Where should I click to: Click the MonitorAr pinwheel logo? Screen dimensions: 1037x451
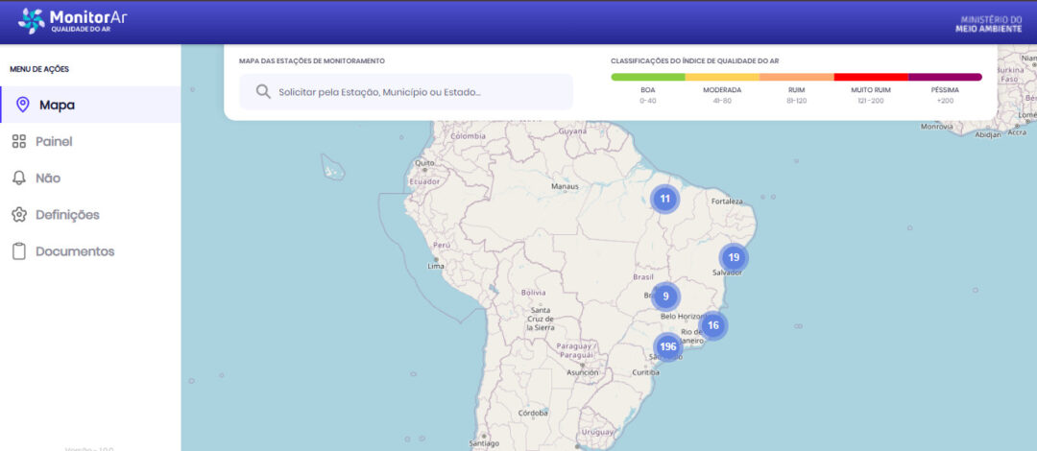point(32,21)
